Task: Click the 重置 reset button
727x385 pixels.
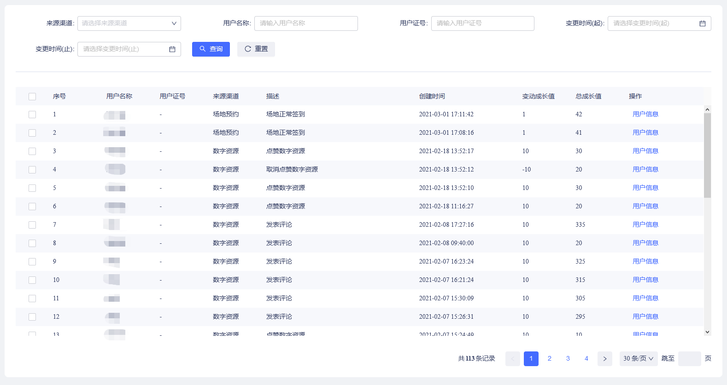Action: 256,49
